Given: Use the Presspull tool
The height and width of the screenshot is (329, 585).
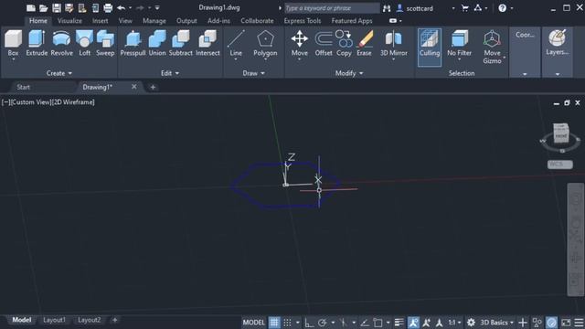Looking at the screenshot, I should [133, 44].
